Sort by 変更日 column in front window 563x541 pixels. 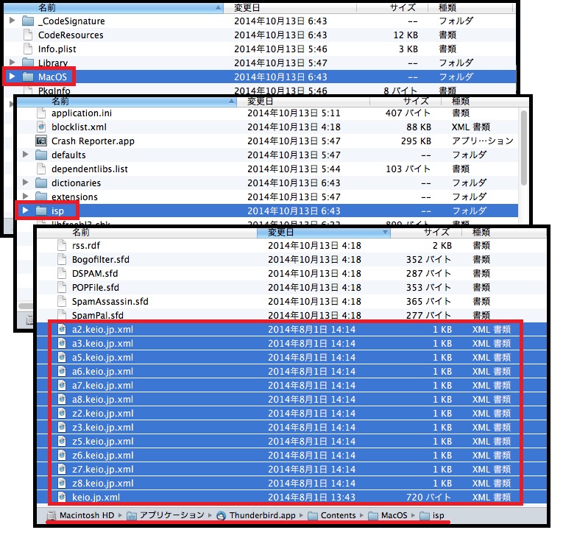pyautogui.click(x=324, y=231)
